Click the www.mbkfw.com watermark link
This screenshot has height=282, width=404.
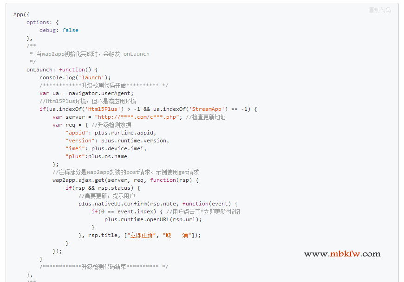(x=342, y=254)
